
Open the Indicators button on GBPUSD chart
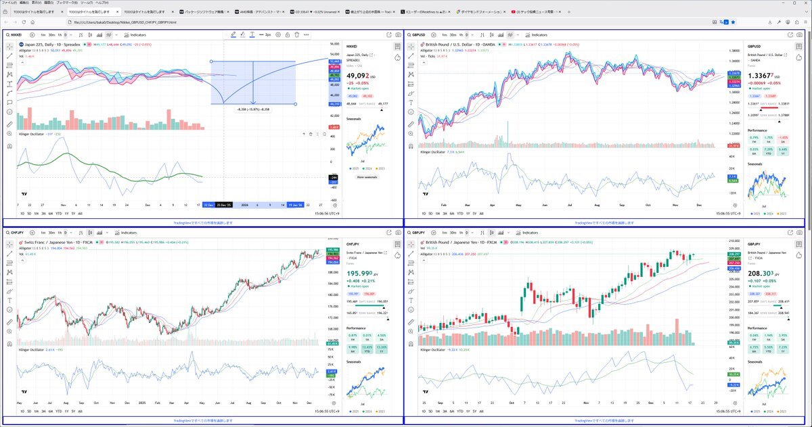coord(536,34)
